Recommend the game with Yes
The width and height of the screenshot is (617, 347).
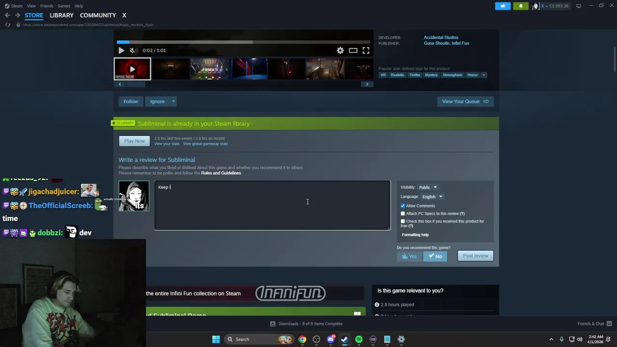point(409,256)
